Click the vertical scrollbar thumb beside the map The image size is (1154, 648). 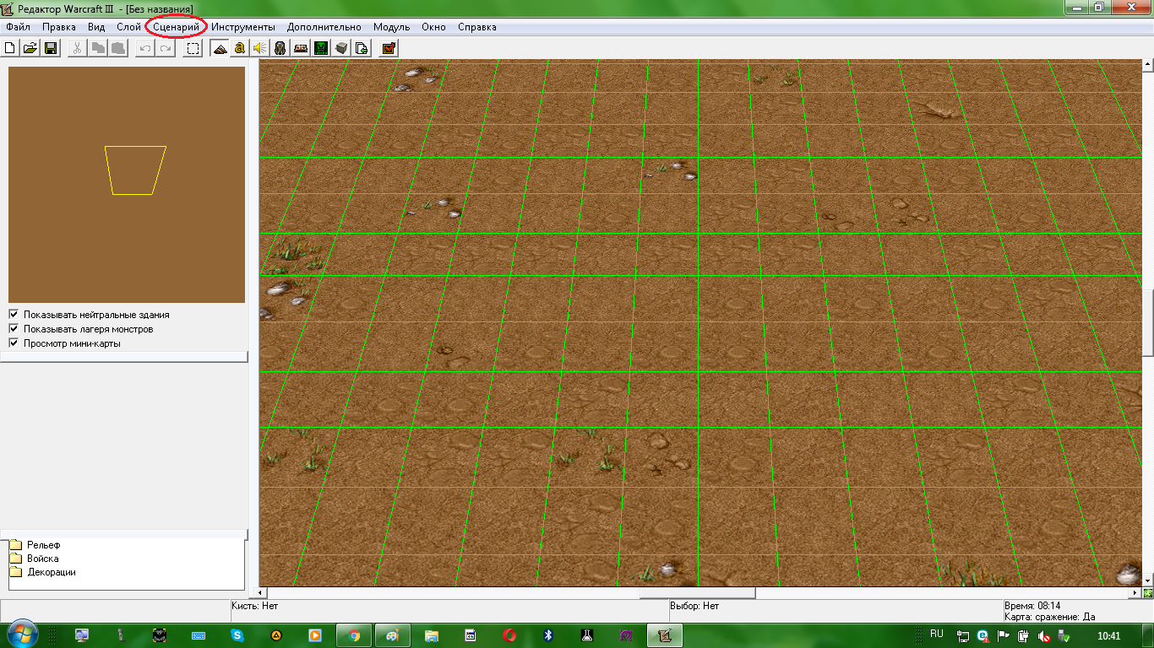pos(1148,322)
